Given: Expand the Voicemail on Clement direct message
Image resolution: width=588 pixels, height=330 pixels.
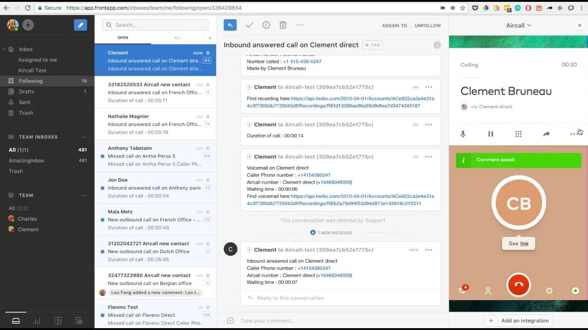Looking at the screenshot, I should point(249,157).
